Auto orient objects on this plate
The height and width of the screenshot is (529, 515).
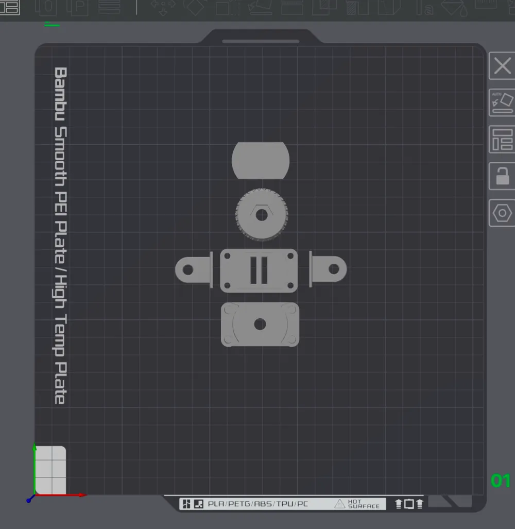click(502, 103)
